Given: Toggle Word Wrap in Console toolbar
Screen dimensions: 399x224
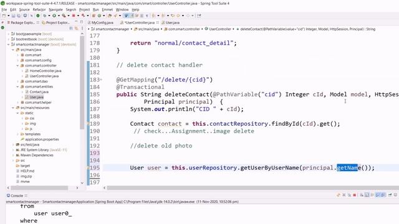Looking at the screenshot, I should point(372,195).
